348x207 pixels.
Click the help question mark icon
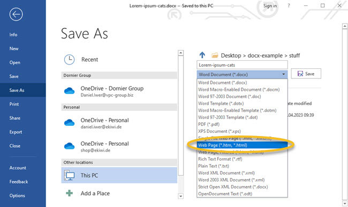tap(289, 6)
